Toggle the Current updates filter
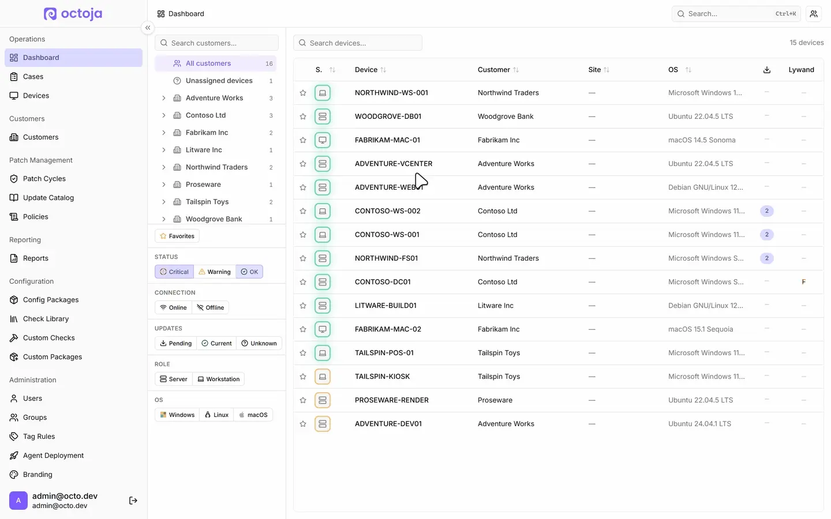This screenshot has width=831, height=519. pos(216,343)
